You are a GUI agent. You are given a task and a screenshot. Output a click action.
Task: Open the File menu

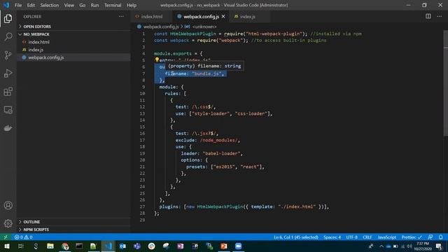point(18,5)
